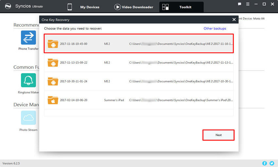Launch the Ringtone Maker tool
Image resolution: width=278 pixels, height=167 pixels.
28,80
